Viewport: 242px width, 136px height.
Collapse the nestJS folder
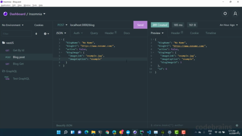click(x=10, y=43)
